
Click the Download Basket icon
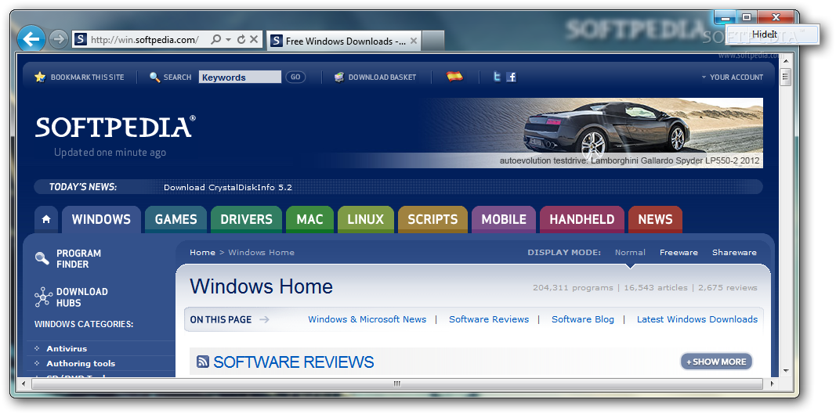point(339,77)
